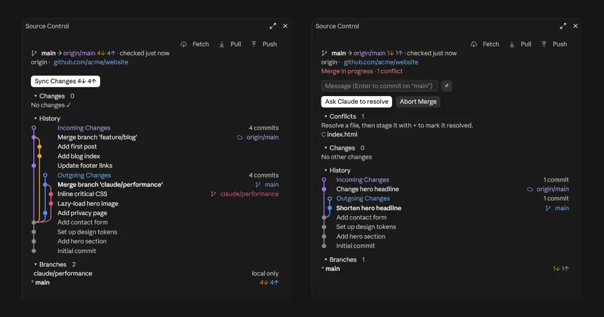
Task: Click the origin/main cloud tag in left history
Action: click(258, 137)
